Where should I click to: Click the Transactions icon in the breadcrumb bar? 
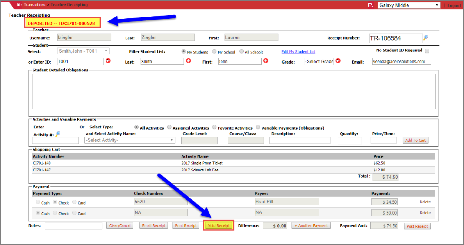tap(19, 5)
